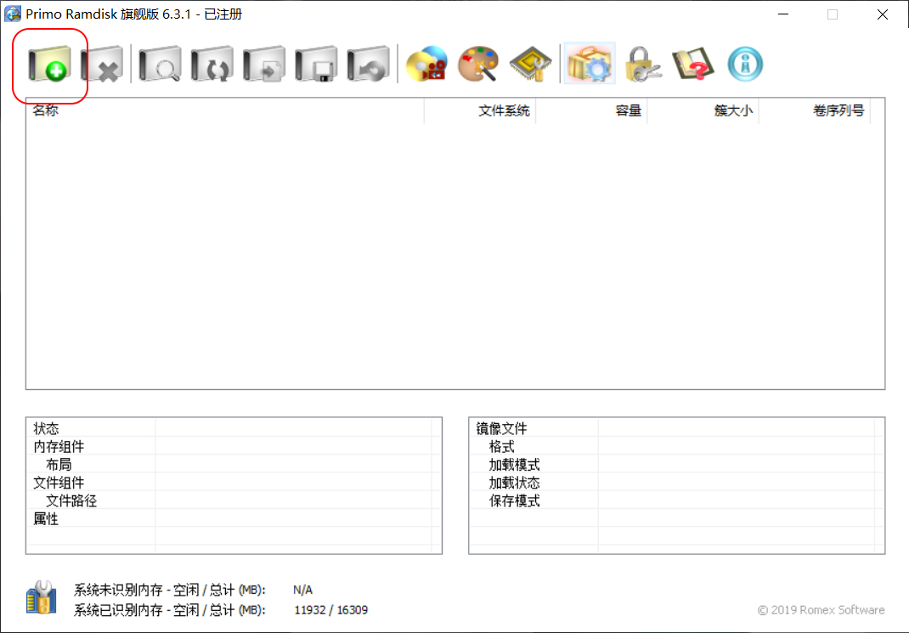Click the Primo Ramdisk title bar app icon
Screen dimensions: 909x633
pos(12,14)
